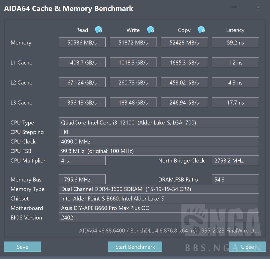Click the CPU Stepping field showing H0
The width and height of the screenshot is (270, 259).
tap(159, 132)
